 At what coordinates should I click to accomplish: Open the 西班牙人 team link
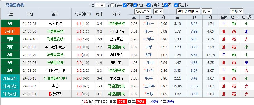click(116, 55)
